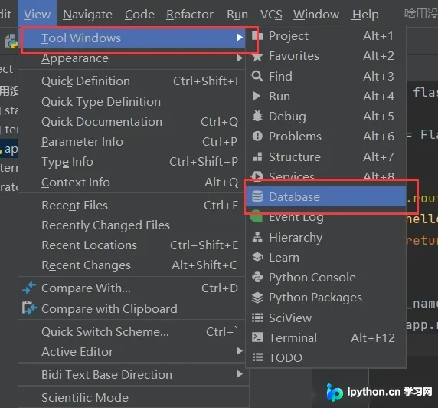Click the Project folder icon
The image size is (438, 408).
(x=257, y=36)
